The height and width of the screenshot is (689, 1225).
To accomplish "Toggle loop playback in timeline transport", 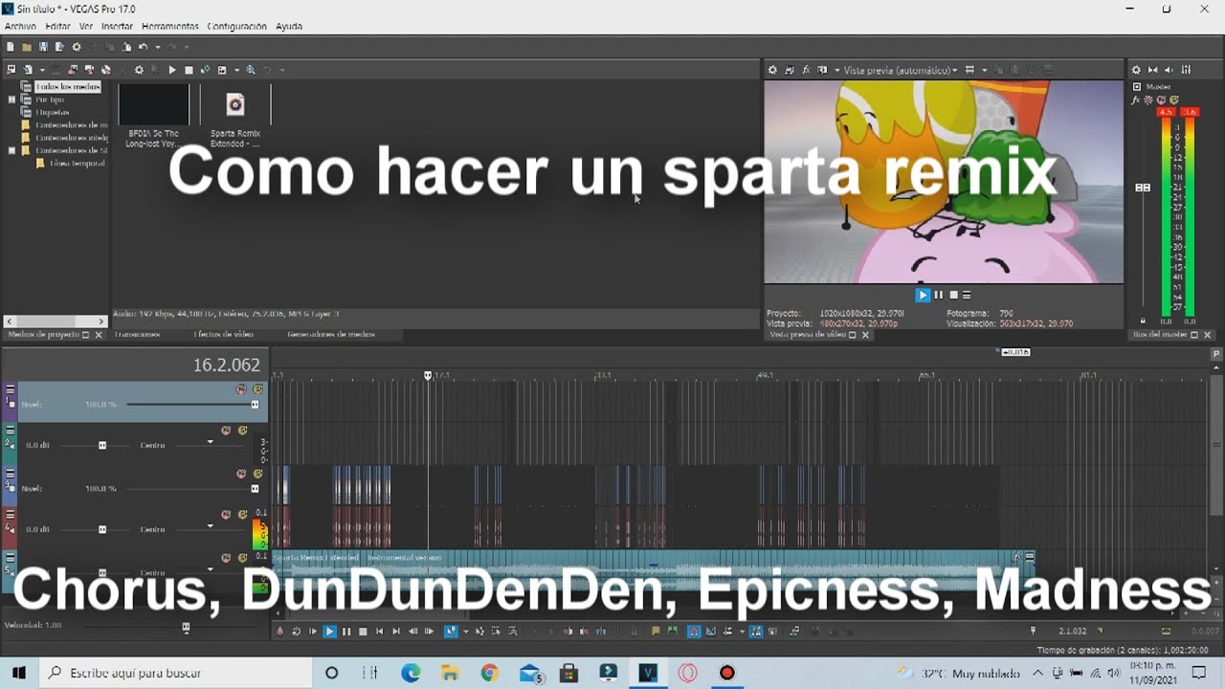I will coord(297,632).
